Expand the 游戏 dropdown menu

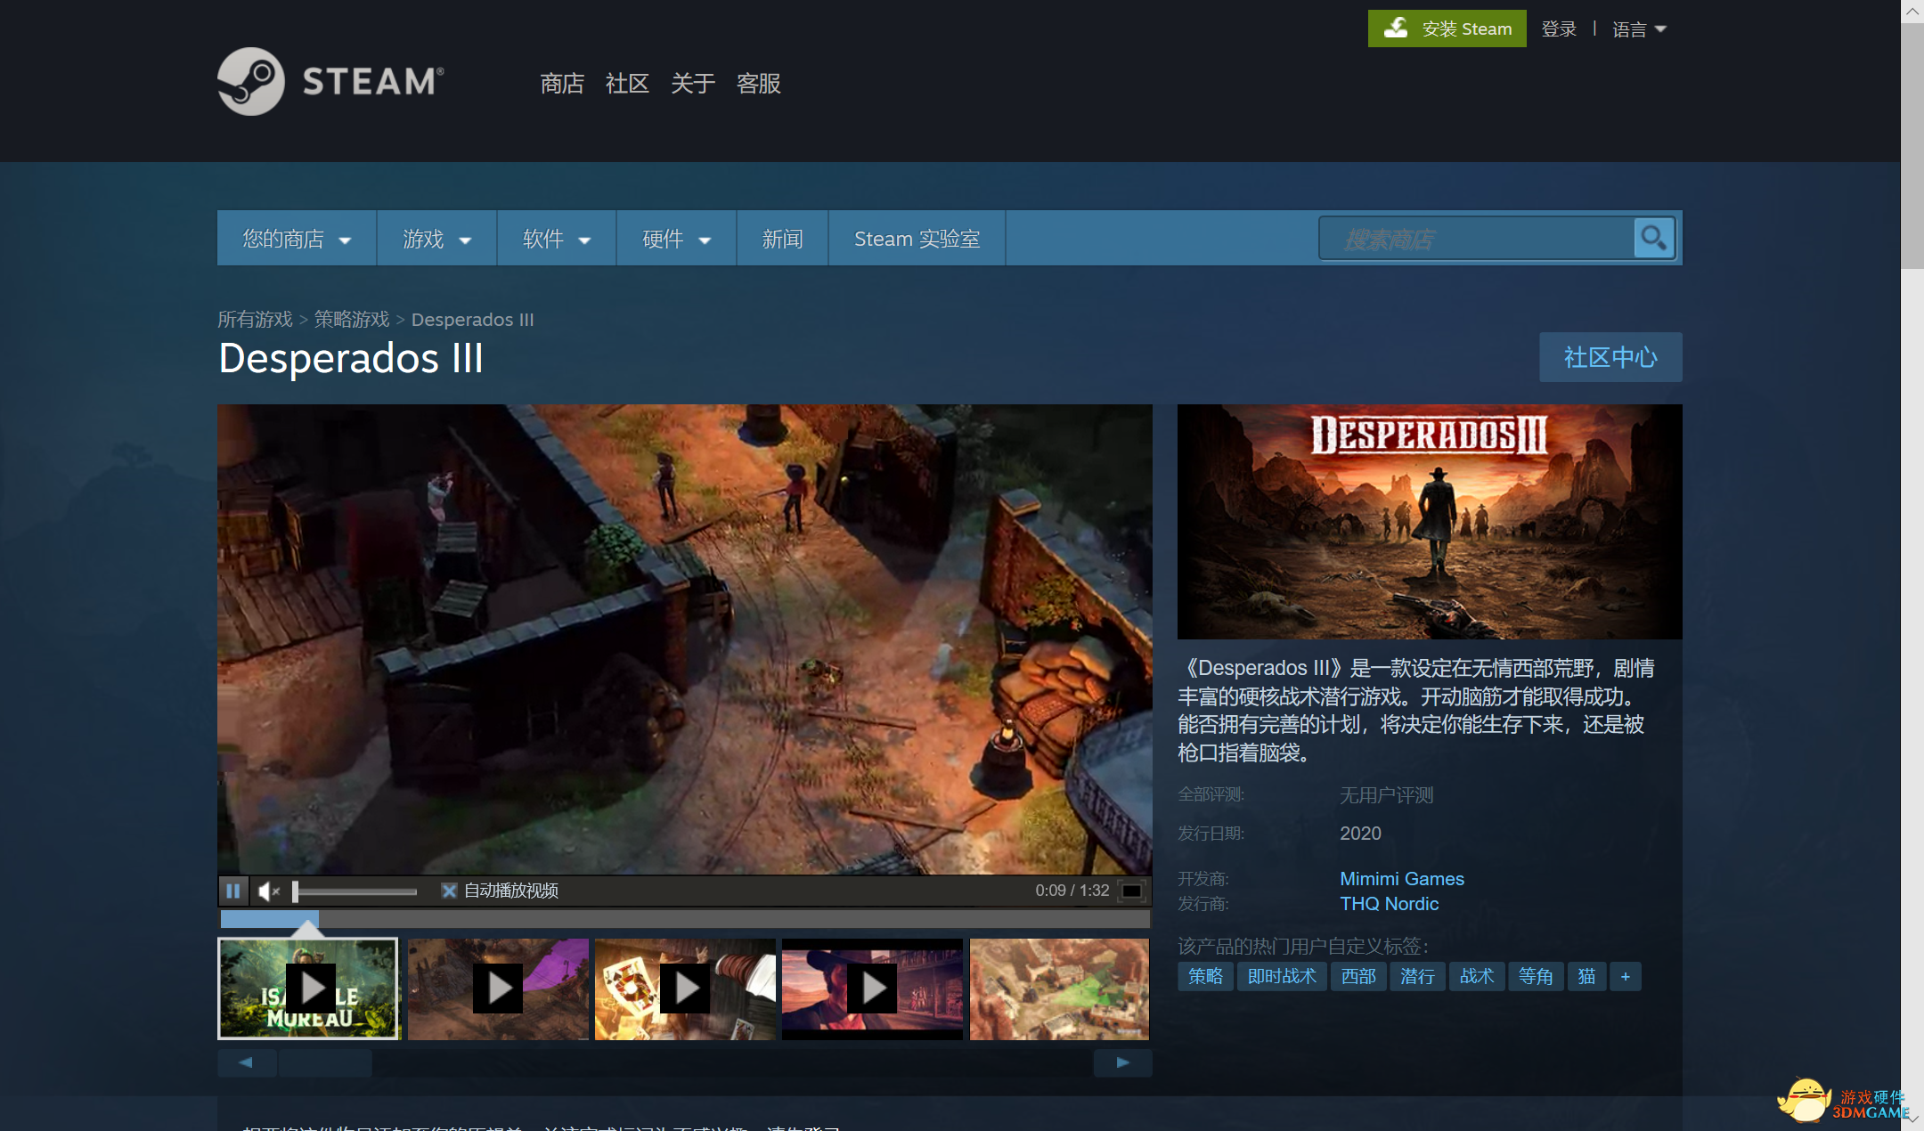click(436, 239)
